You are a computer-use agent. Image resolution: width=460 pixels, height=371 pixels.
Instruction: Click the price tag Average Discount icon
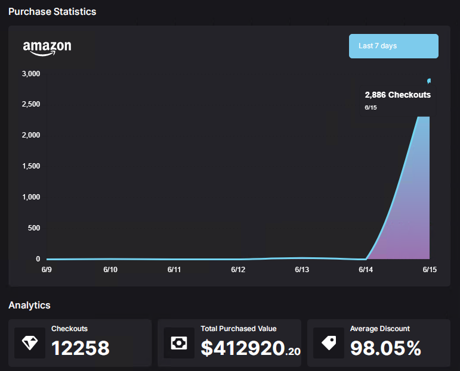point(329,343)
